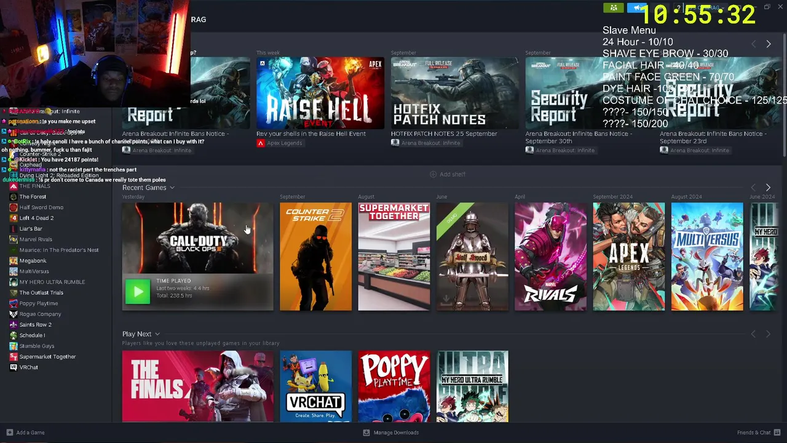Click the blue announcements megaphone icon
The height and width of the screenshot is (443, 787).
636,7
